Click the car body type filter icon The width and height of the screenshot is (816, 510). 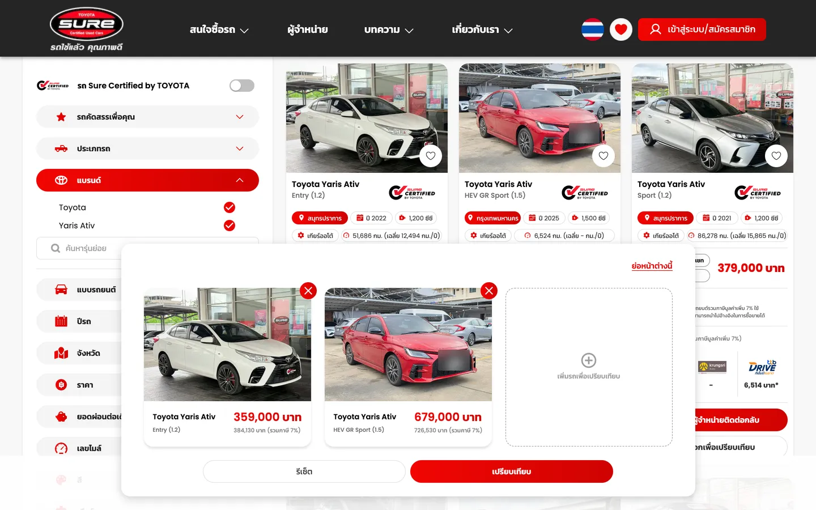pos(61,290)
